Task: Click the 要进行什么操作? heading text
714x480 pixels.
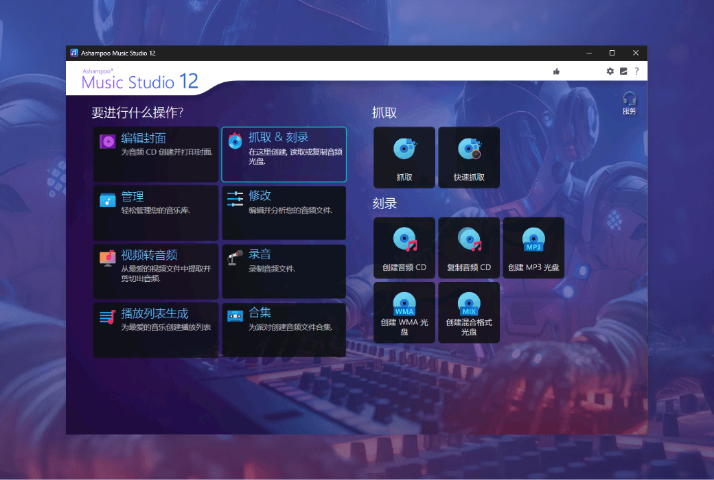Action: click(x=137, y=112)
